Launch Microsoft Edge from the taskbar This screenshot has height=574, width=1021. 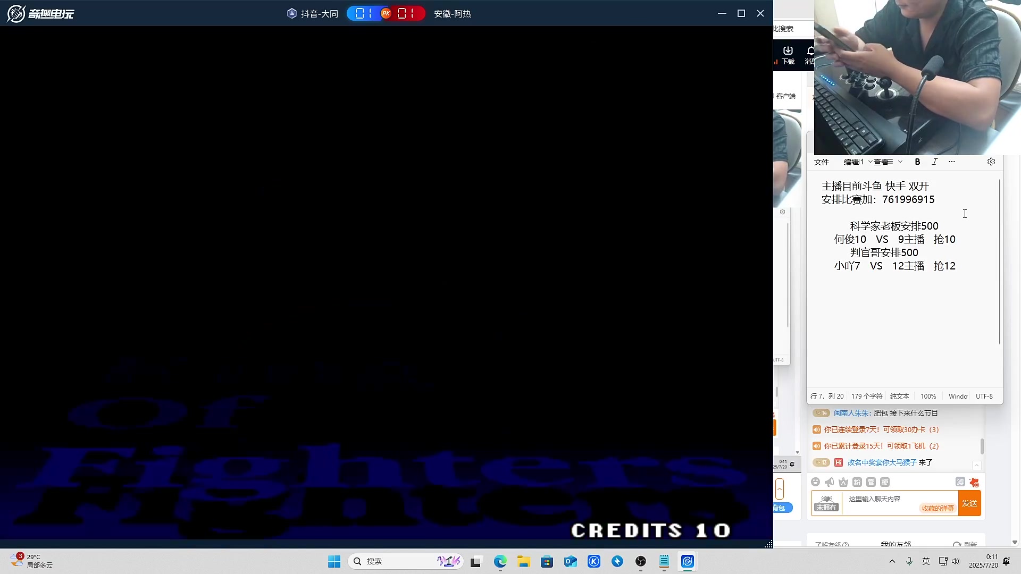500,561
